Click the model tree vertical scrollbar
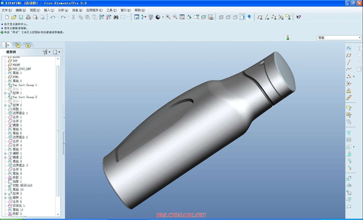Viewport: 363px width, 220px height. pos(58,131)
